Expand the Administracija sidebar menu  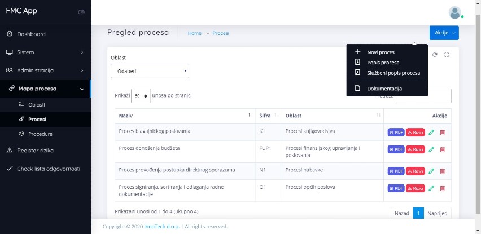click(45, 70)
